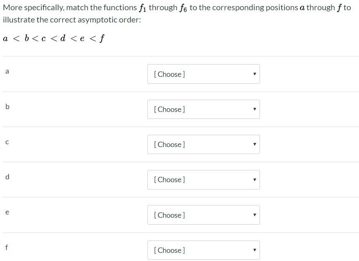Open the Choose dropdown for position c

[203, 144]
